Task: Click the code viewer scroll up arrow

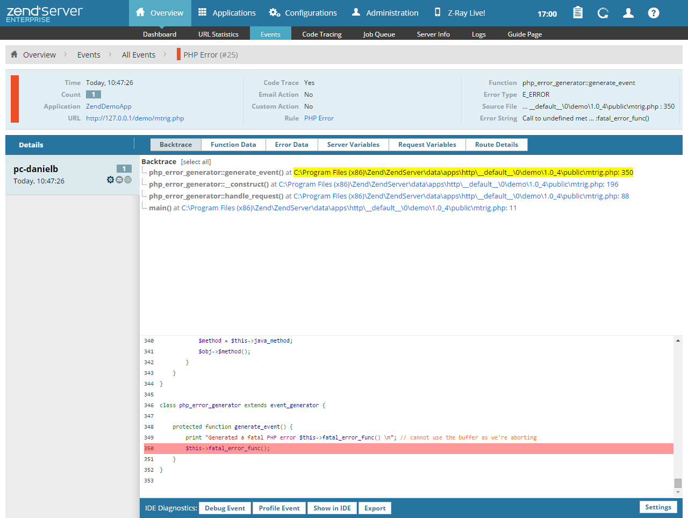Action: (x=678, y=340)
